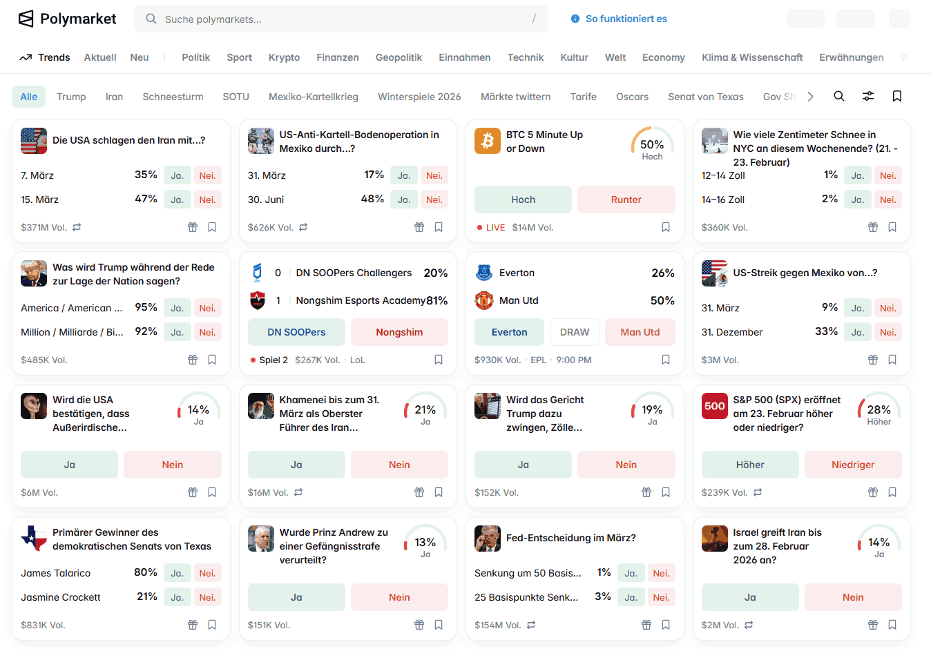
Task: Bookmark the S&P 500 opening market
Action: point(892,492)
